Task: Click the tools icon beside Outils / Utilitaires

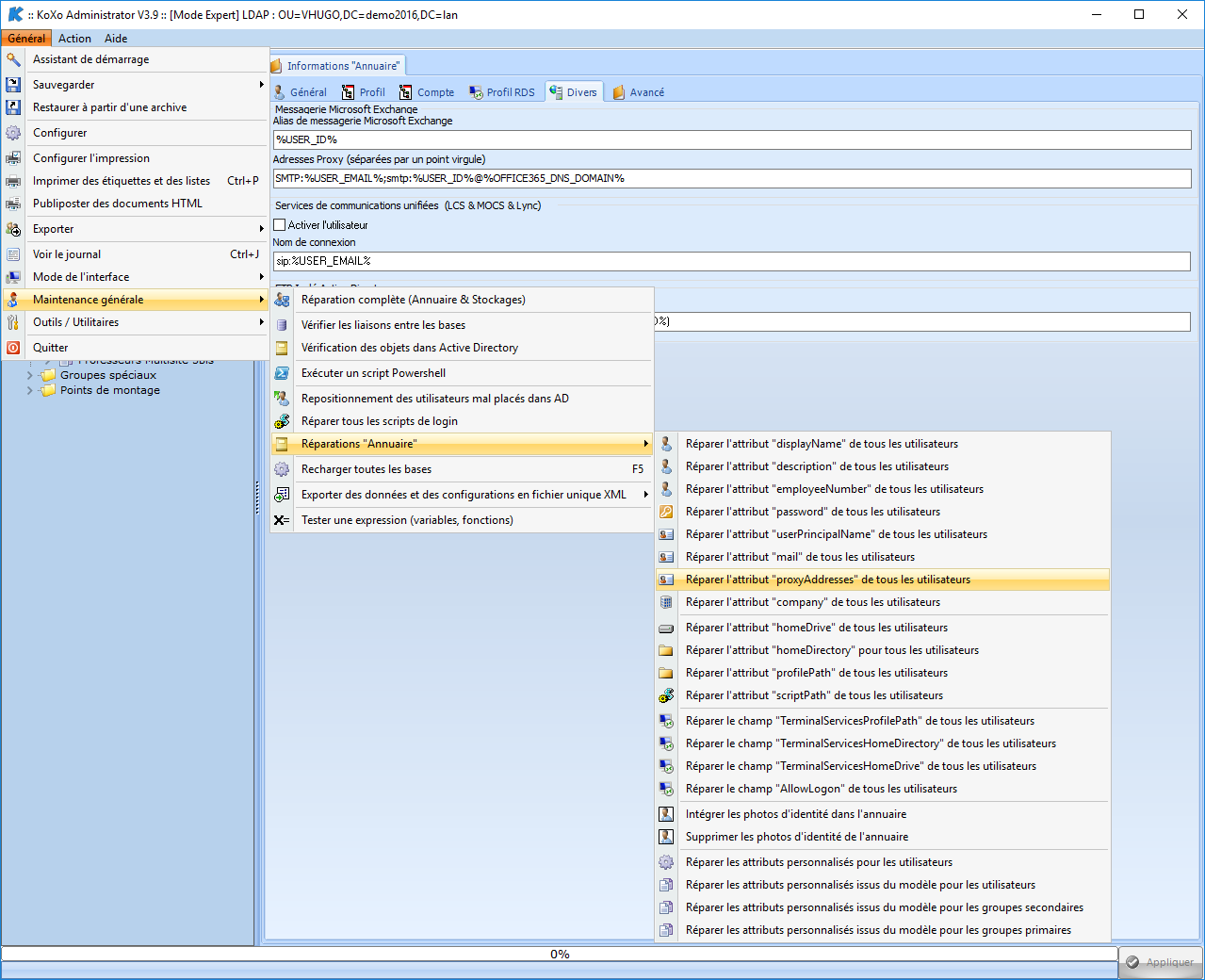Action: (13, 322)
